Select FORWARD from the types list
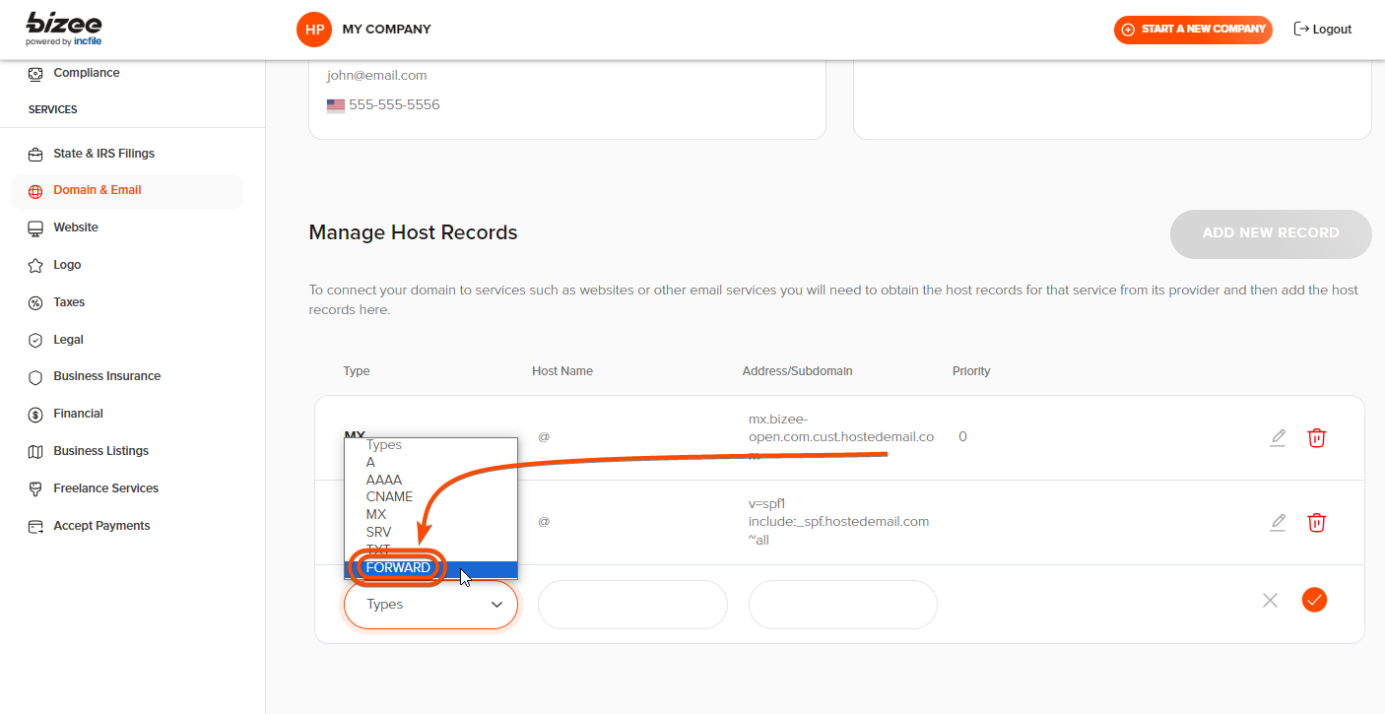Viewport: 1385px width, 714px height. [x=398, y=568]
